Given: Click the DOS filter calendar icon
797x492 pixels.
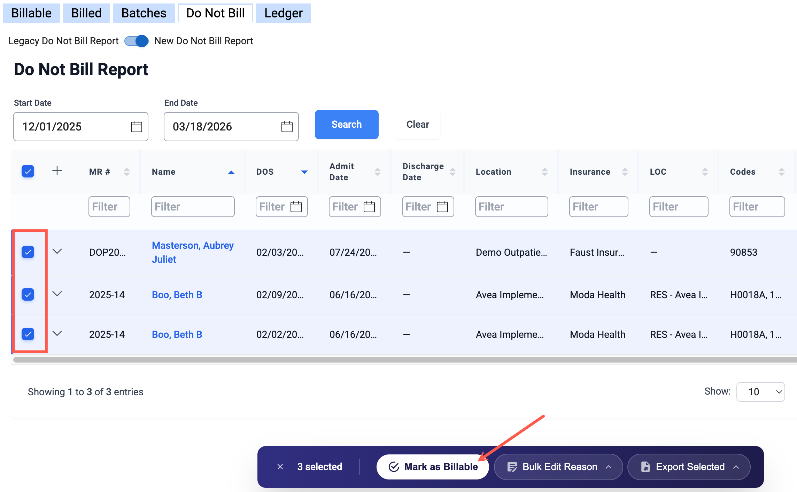Looking at the screenshot, I should pos(296,207).
